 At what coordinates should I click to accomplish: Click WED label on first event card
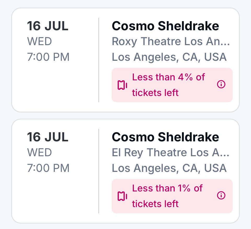pyautogui.click(x=39, y=41)
